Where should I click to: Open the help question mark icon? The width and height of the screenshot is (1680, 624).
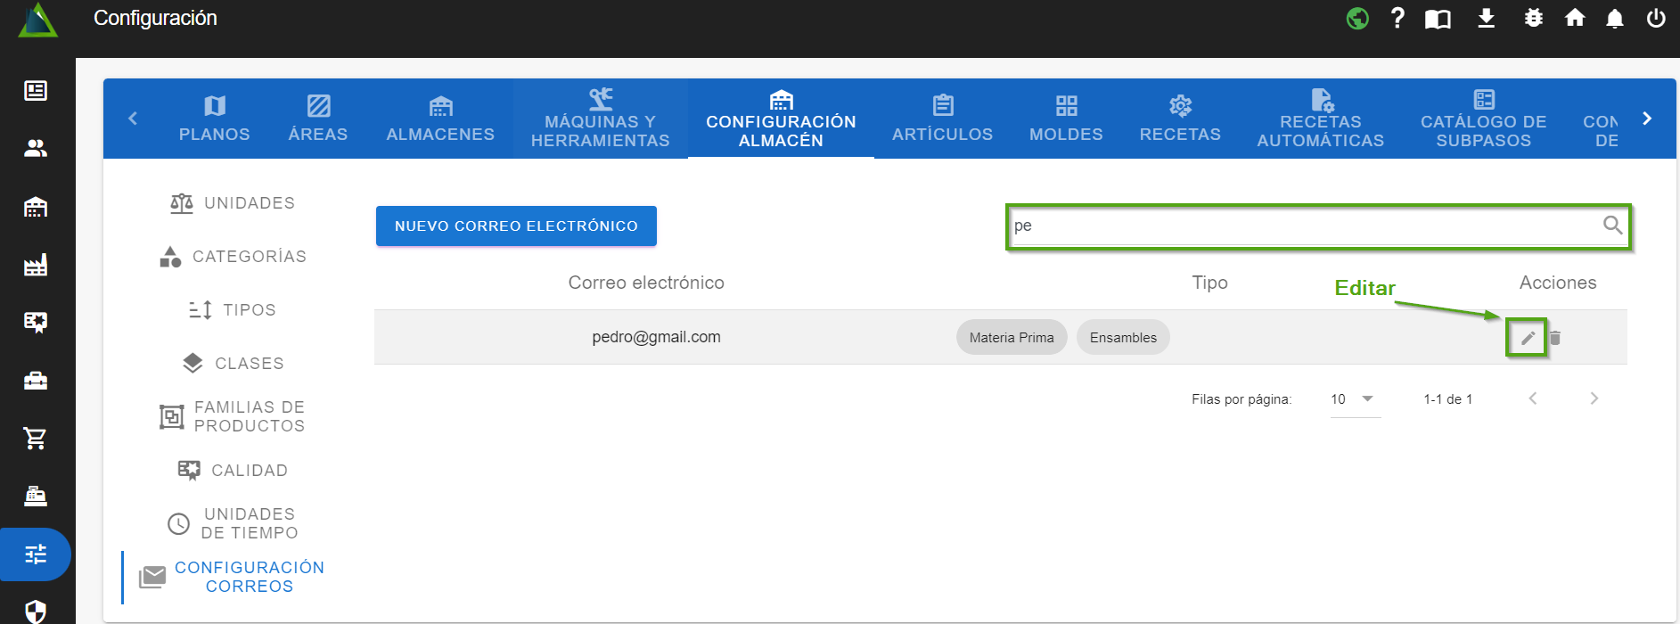tap(1397, 19)
